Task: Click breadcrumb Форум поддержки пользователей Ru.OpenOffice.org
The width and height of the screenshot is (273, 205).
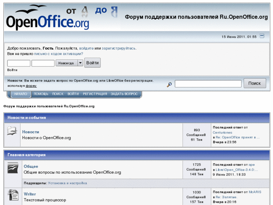Action: [x=49, y=106]
